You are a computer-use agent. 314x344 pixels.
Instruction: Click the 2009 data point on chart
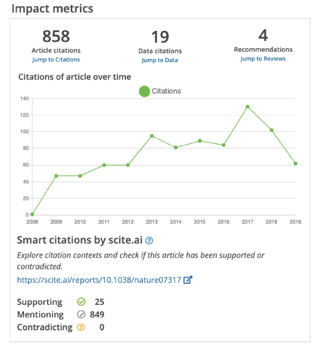56,176
